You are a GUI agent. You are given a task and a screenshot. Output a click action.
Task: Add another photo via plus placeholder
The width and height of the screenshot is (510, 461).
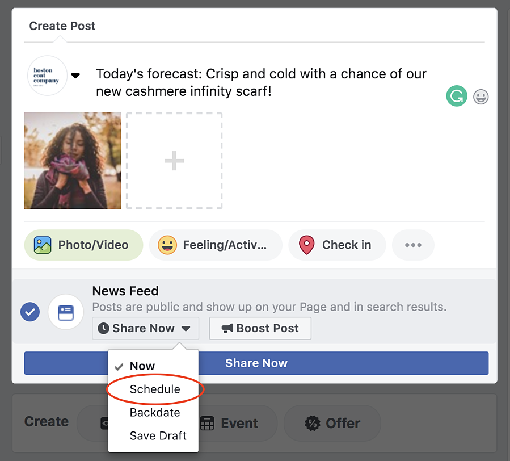[x=174, y=161]
